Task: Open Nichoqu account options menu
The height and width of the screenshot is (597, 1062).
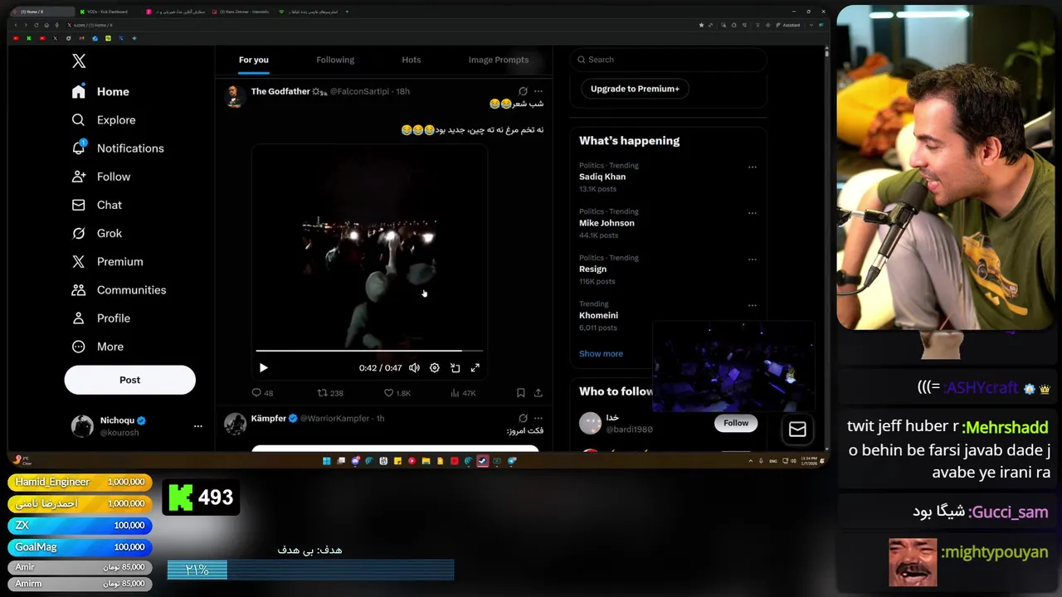Action: point(197,426)
